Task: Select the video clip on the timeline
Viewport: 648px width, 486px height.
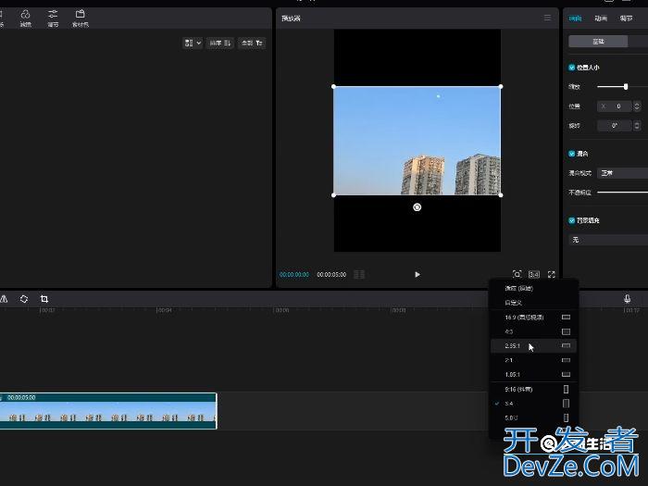Action: point(108,411)
